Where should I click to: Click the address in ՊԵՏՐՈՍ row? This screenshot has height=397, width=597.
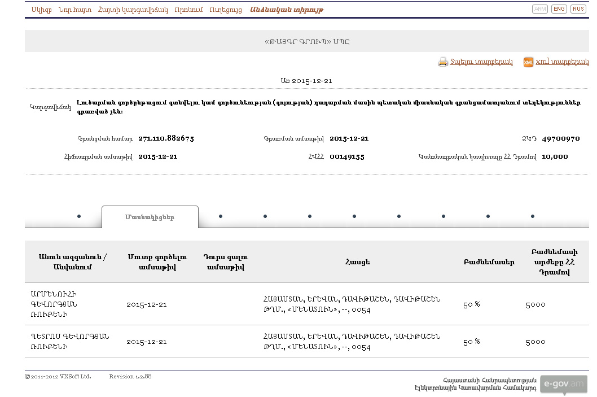pos(352,341)
